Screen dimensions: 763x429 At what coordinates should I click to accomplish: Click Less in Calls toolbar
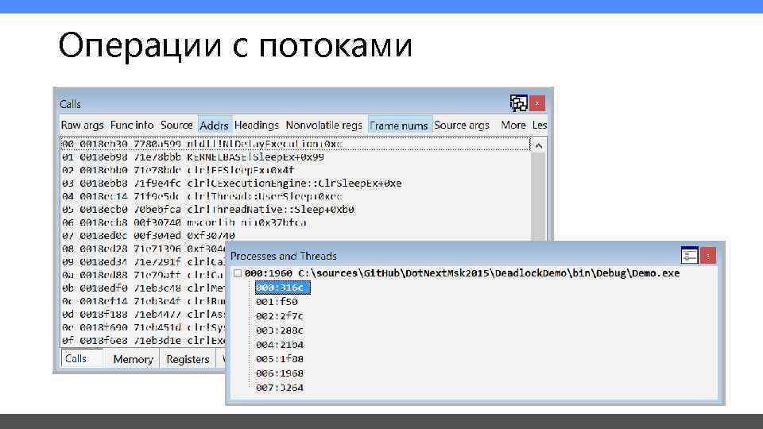tap(540, 125)
